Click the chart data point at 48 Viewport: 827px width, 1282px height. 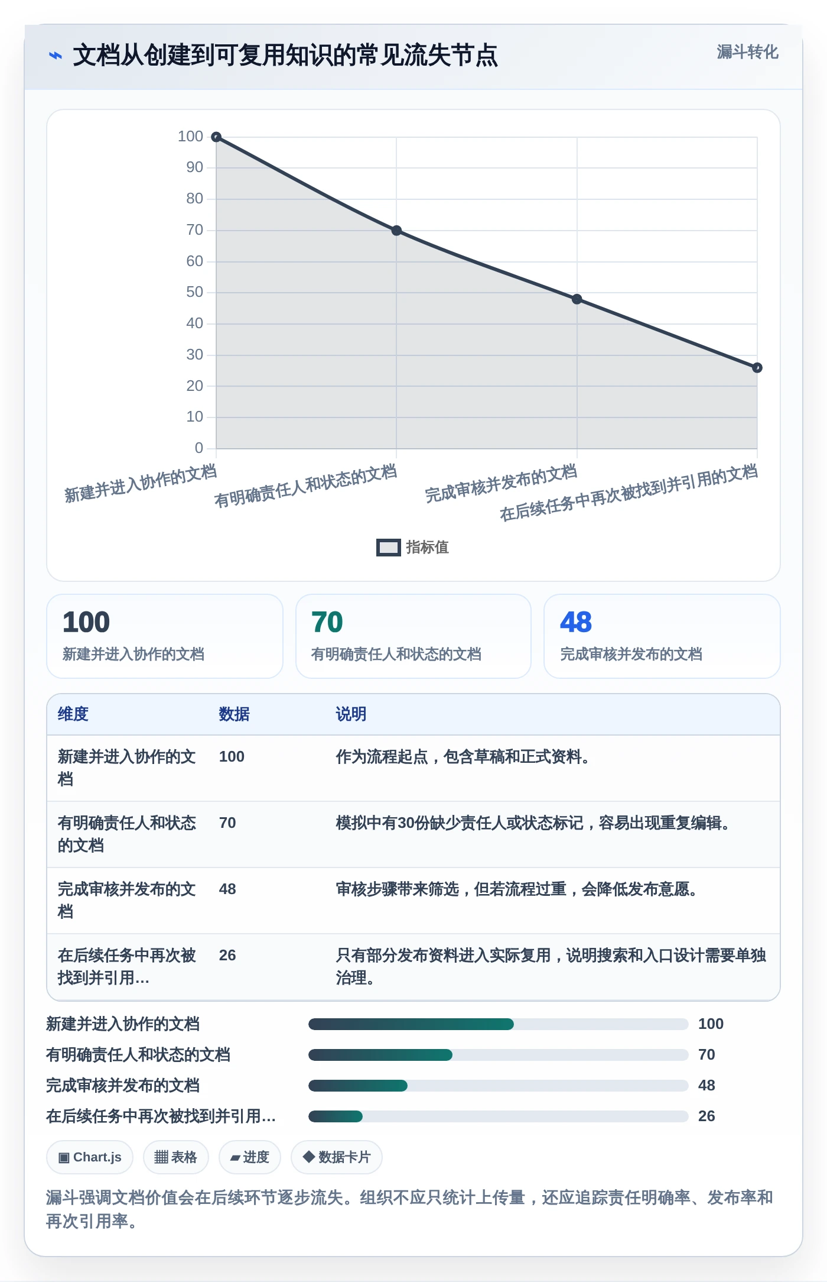577,299
